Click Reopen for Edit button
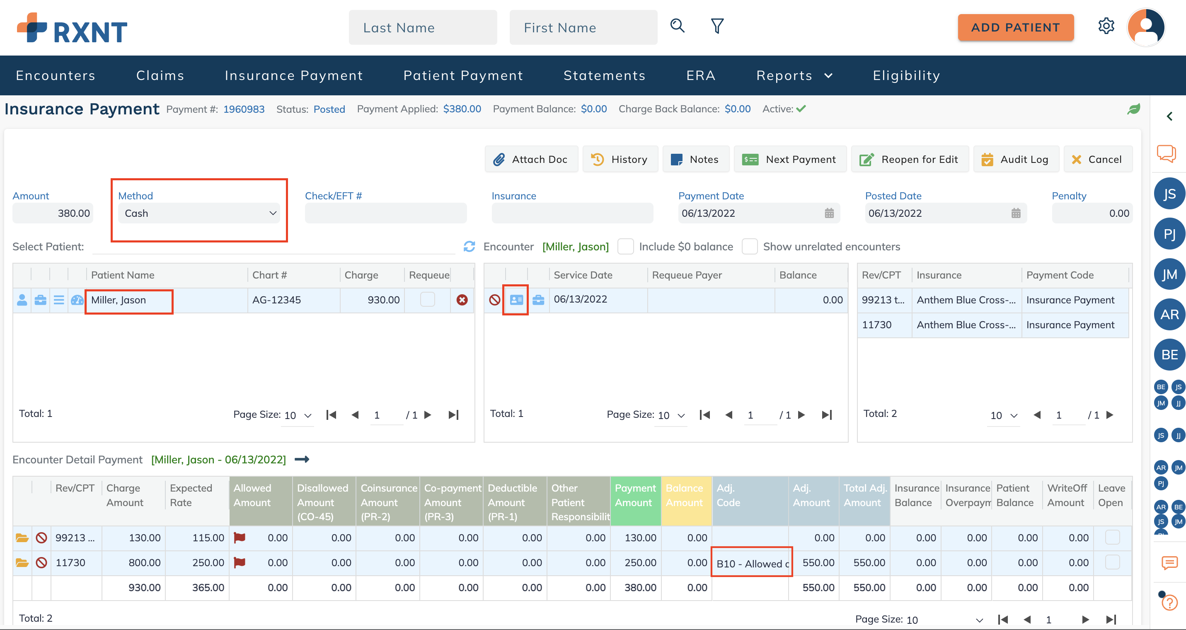Viewport: 1186px width, 630px height. pos(910,159)
